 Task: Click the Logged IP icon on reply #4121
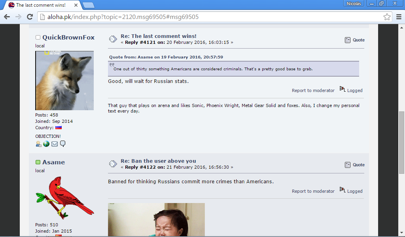point(342,89)
